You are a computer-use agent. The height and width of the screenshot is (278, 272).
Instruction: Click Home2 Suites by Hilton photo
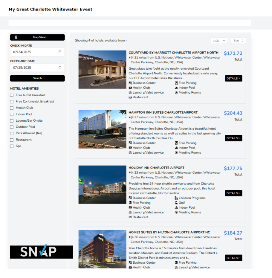[102, 249]
